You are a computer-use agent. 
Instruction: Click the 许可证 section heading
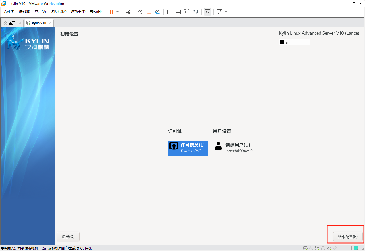[x=175, y=131]
